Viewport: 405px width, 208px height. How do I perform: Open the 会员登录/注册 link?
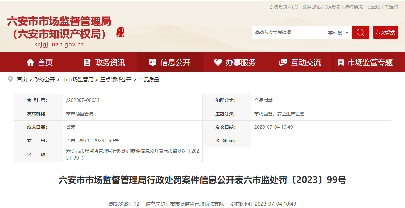(284, 7)
